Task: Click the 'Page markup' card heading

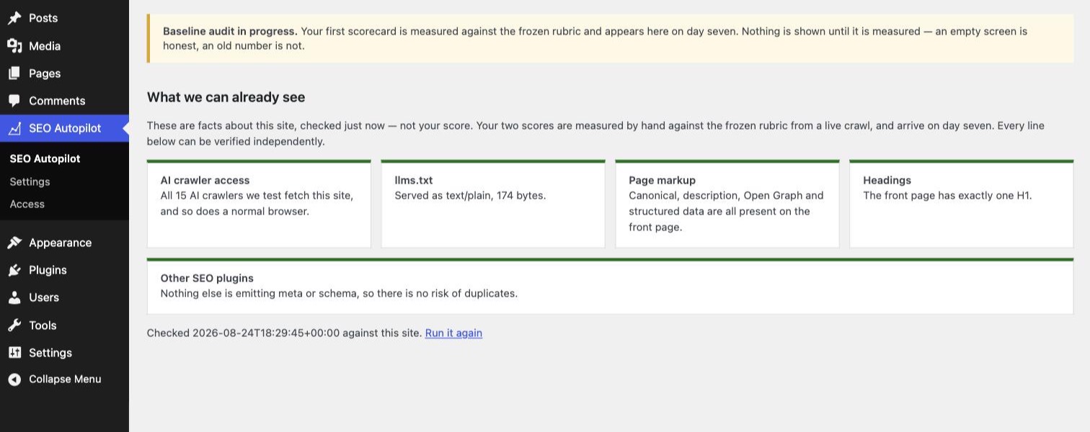Action: pyautogui.click(x=662, y=180)
